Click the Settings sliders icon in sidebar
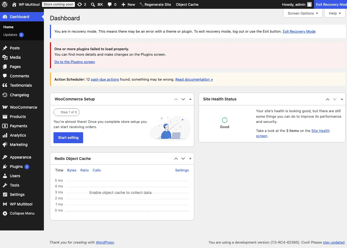 pos(5,195)
